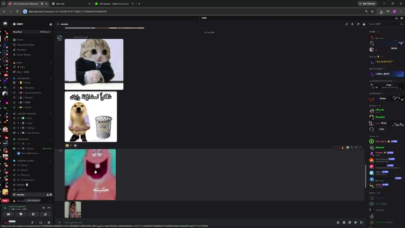Open Discord direct messages home icon

5,24
